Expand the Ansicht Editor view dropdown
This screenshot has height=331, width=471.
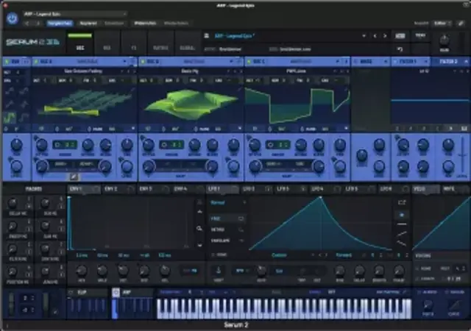point(443,23)
